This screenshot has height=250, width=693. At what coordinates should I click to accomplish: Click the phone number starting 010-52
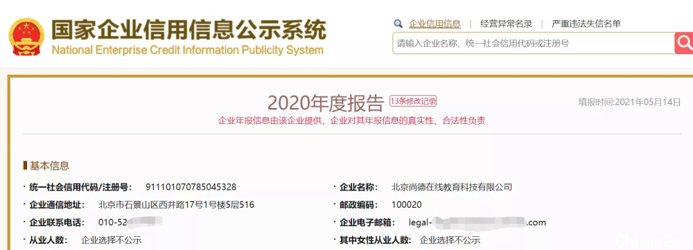pos(130,222)
